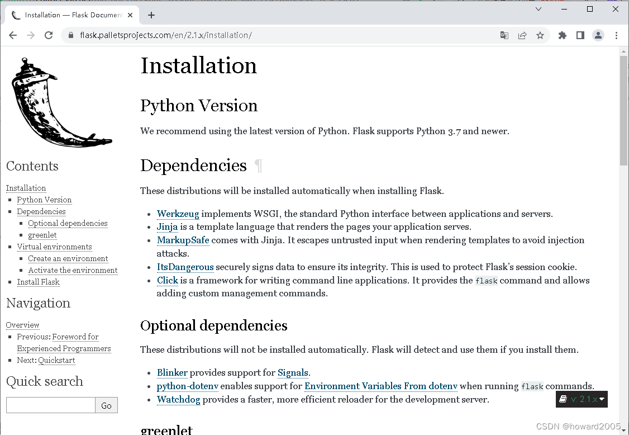Screen dimensions: 629x435
Task: View site info via the padlock icon
Action: (x=71, y=35)
